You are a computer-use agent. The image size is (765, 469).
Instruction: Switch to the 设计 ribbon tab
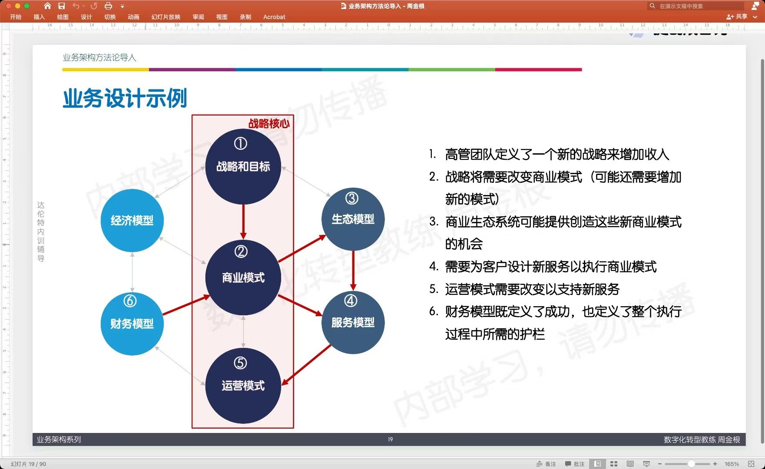coord(86,17)
